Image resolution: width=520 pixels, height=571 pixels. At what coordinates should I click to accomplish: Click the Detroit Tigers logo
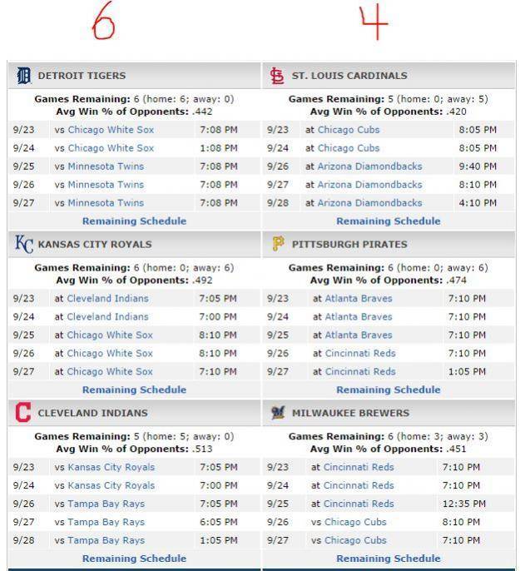click(x=24, y=76)
